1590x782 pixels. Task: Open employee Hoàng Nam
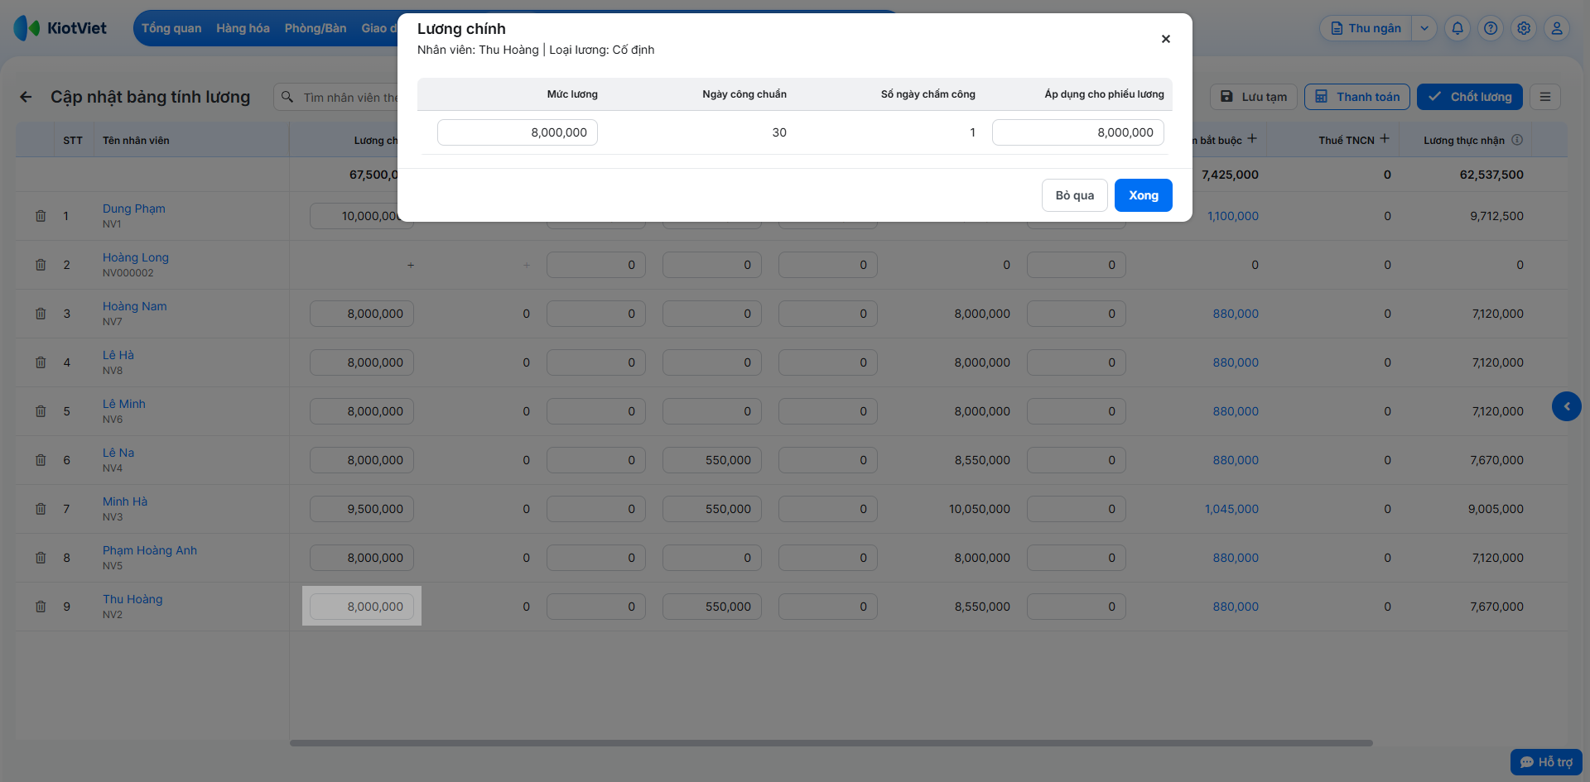click(x=135, y=306)
